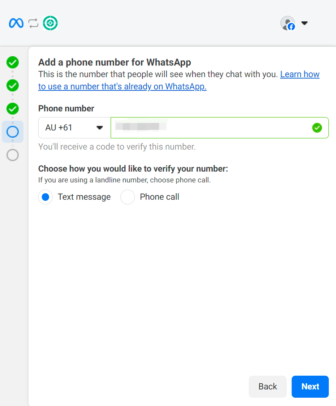336x406 pixels.
Task: Click the Next button
Action: coord(310,386)
